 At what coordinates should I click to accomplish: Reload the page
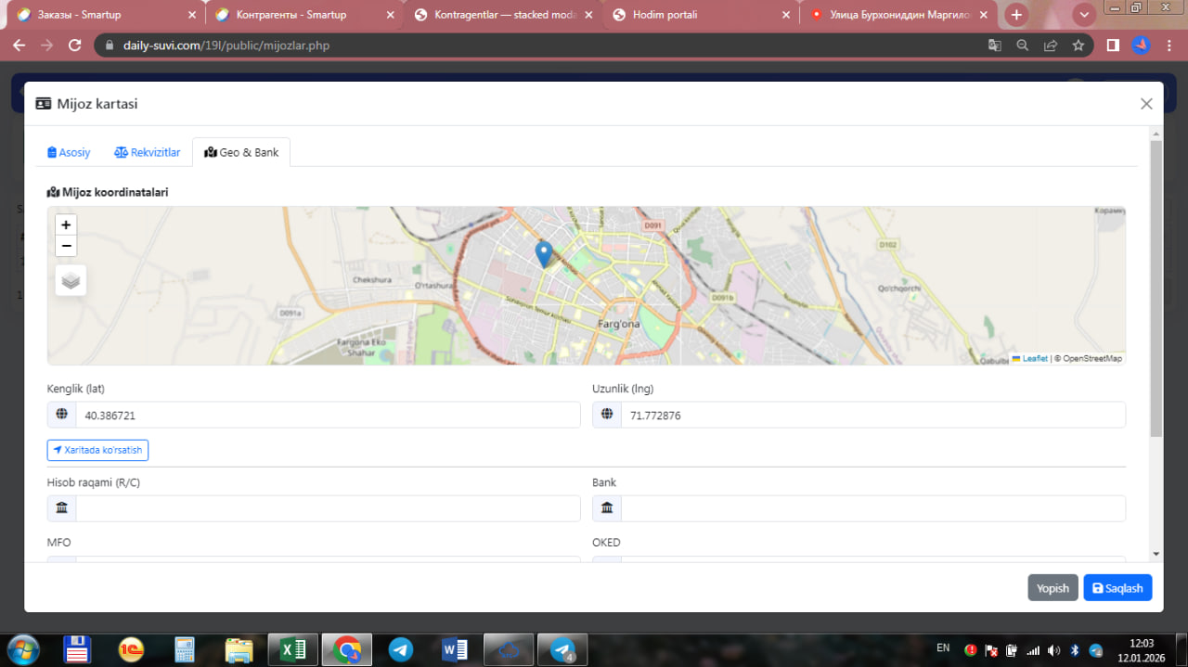tap(75, 45)
